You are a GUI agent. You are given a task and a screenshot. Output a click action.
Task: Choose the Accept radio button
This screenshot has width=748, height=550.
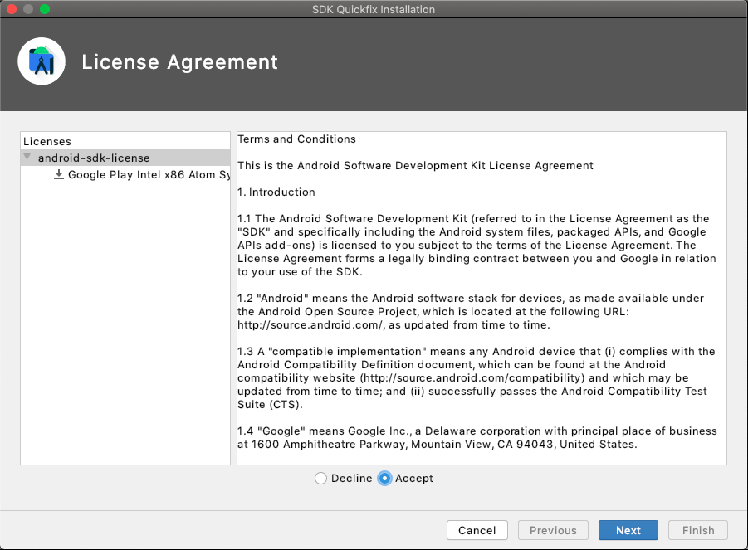click(x=384, y=478)
